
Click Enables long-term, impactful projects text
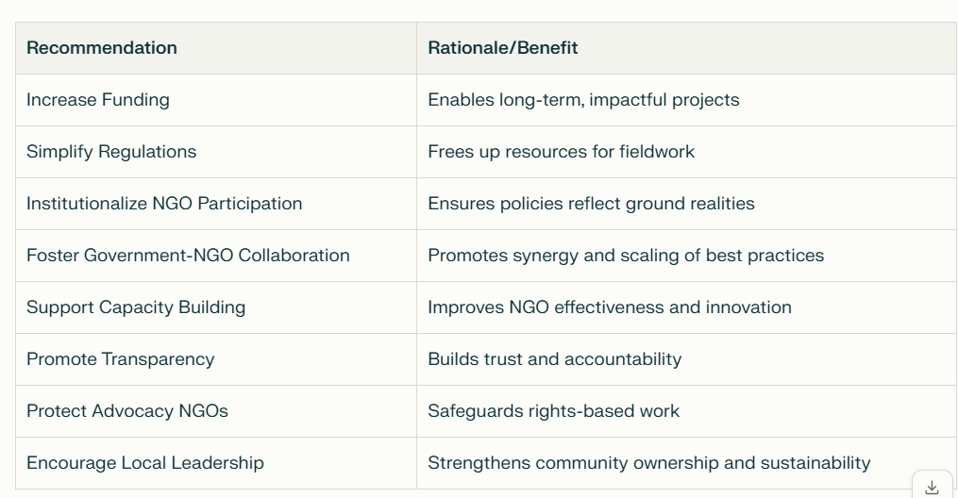pyautogui.click(x=583, y=100)
